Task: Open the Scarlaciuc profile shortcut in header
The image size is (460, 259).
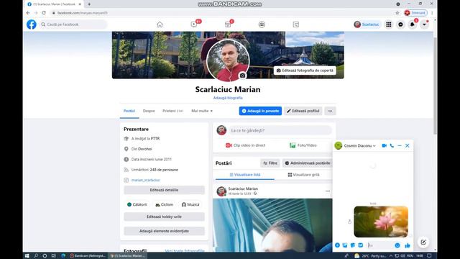Action: coord(367,24)
